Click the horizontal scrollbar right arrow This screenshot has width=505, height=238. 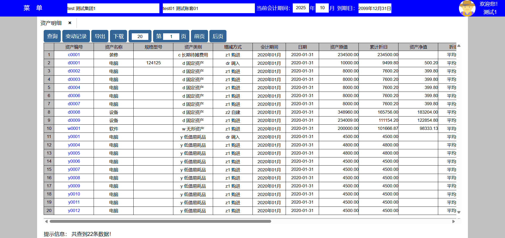coord(453,221)
